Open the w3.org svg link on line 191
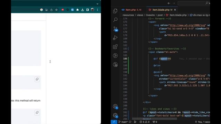 (x=187, y=75)
